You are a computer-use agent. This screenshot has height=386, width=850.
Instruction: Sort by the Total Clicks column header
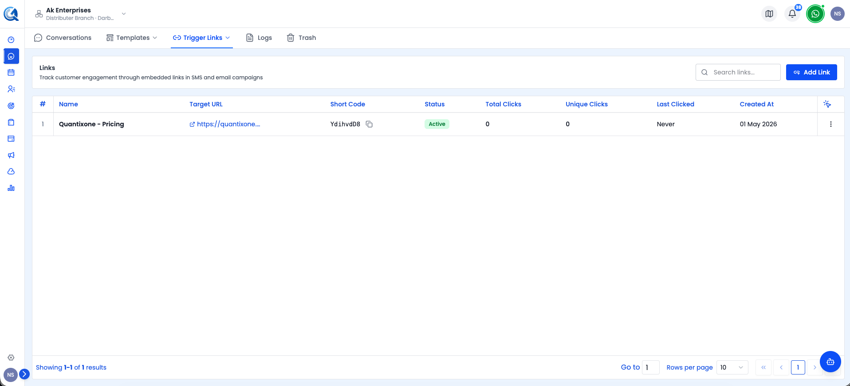coord(503,104)
